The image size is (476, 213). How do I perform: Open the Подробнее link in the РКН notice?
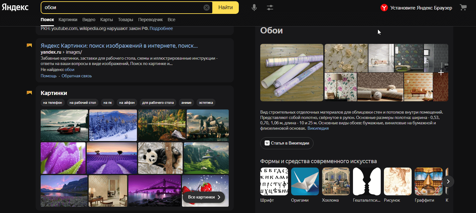pos(161,29)
